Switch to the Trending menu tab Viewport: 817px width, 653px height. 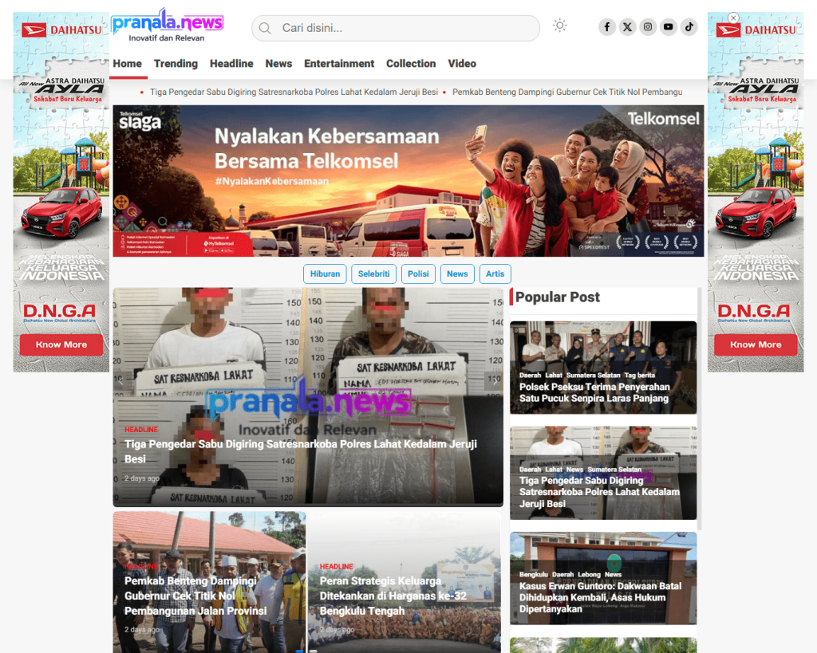coord(176,64)
